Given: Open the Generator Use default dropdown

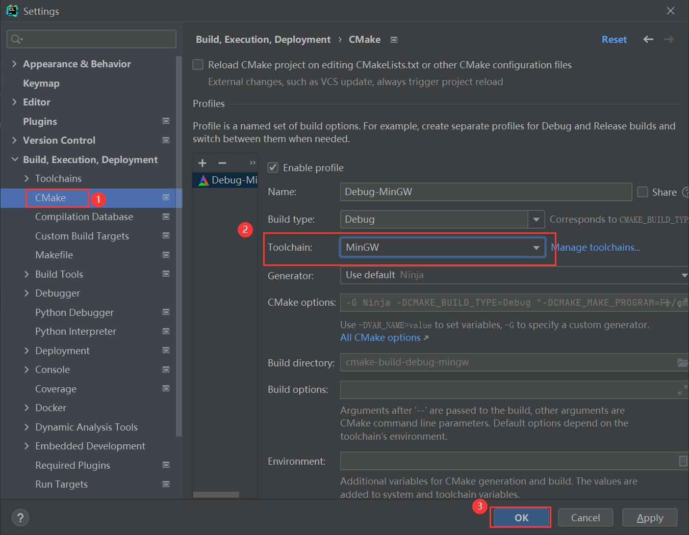Looking at the screenshot, I should (514, 275).
